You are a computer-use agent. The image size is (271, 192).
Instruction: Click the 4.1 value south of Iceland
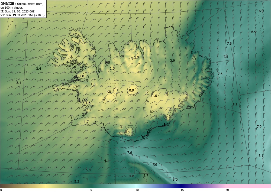(x=107, y=161)
